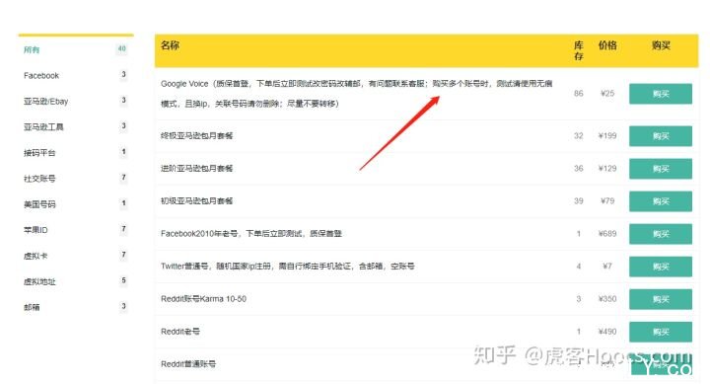710x384 pixels.
Task: Click the Facebook2010年老号 product name
Action: pyautogui.click(x=251, y=234)
